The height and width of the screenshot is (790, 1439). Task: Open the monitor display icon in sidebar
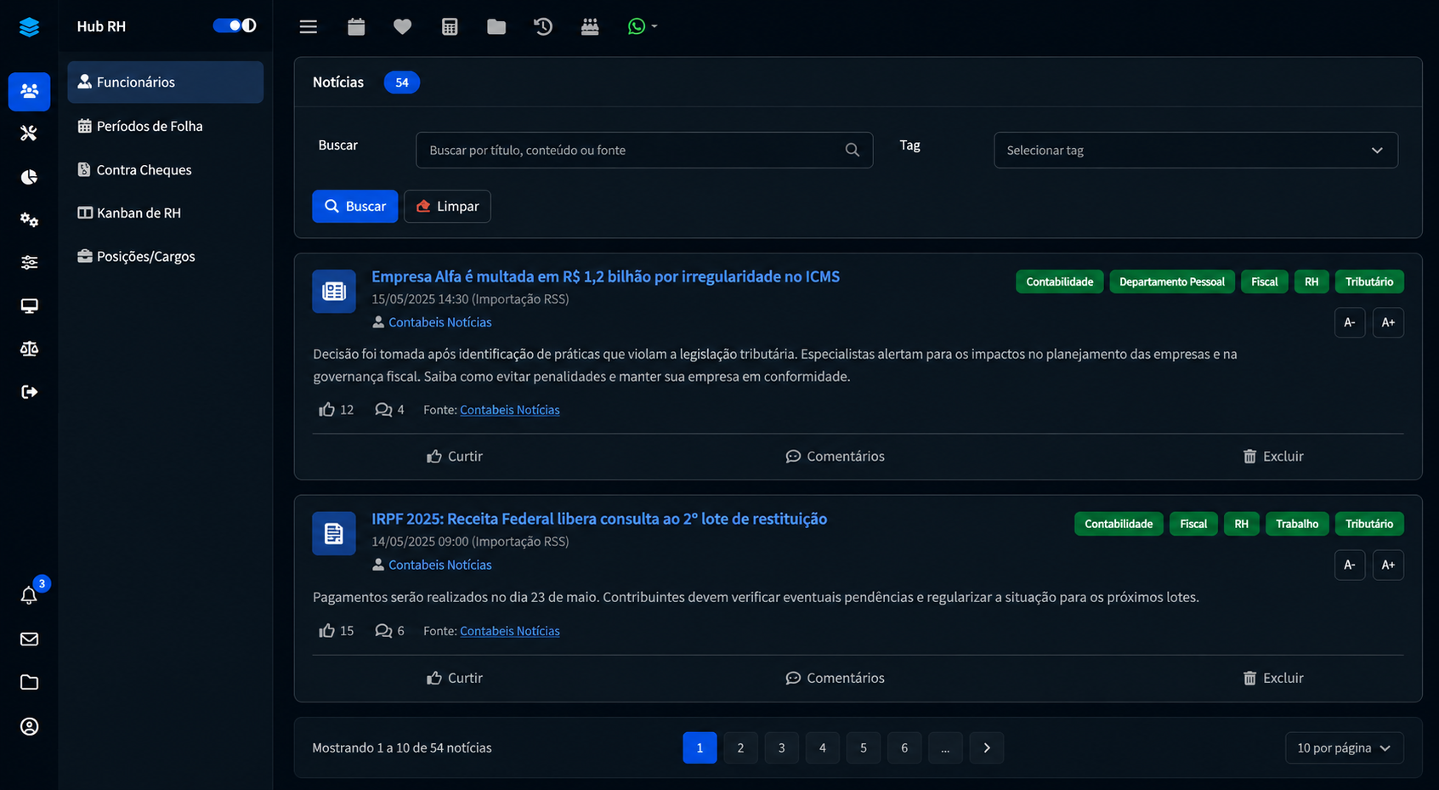[29, 306]
